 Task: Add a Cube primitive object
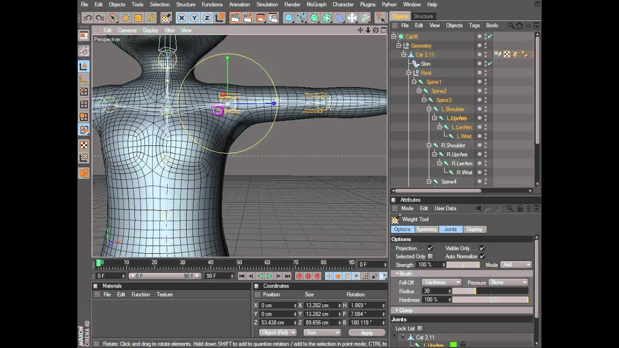pyautogui.click(x=289, y=18)
